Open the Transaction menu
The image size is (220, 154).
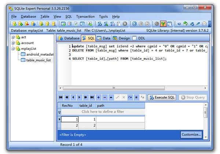[85, 16]
